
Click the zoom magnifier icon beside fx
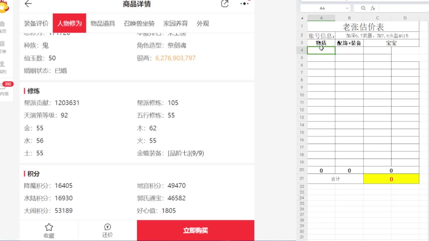(364, 8)
